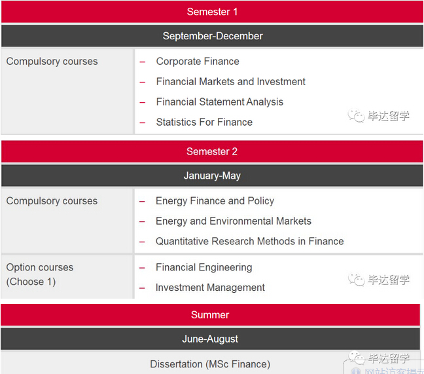This screenshot has width=424, height=374.
Task: Click the Option courses (Choose 1) cell
Action: 67,277
